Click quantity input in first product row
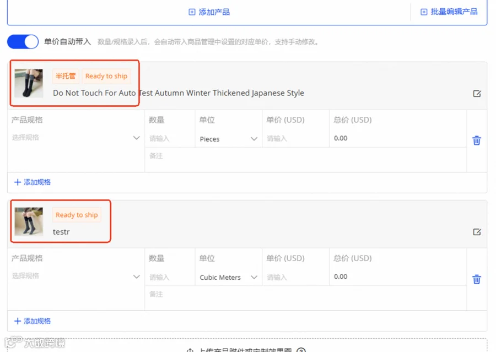This screenshot has height=352, width=496. pyautogui.click(x=170, y=138)
